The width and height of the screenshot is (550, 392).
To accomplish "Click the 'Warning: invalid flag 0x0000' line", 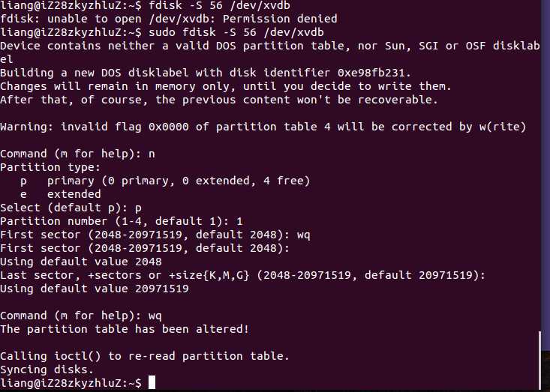I will click(263, 127).
